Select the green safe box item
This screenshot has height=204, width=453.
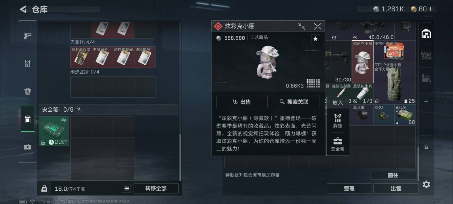[54, 131]
